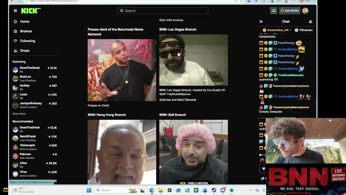Open DeenTheGreat channel in Following list
Image resolution: width=346 pixels, height=195 pixels.
[x=35, y=70]
